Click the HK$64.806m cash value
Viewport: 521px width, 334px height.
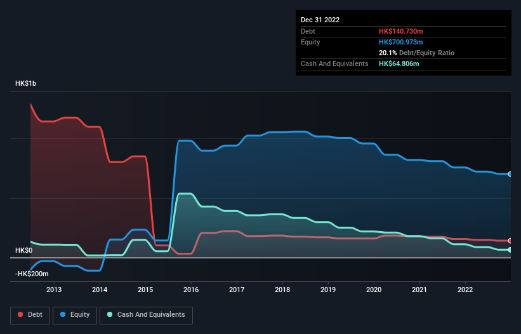(x=399, y=63)
